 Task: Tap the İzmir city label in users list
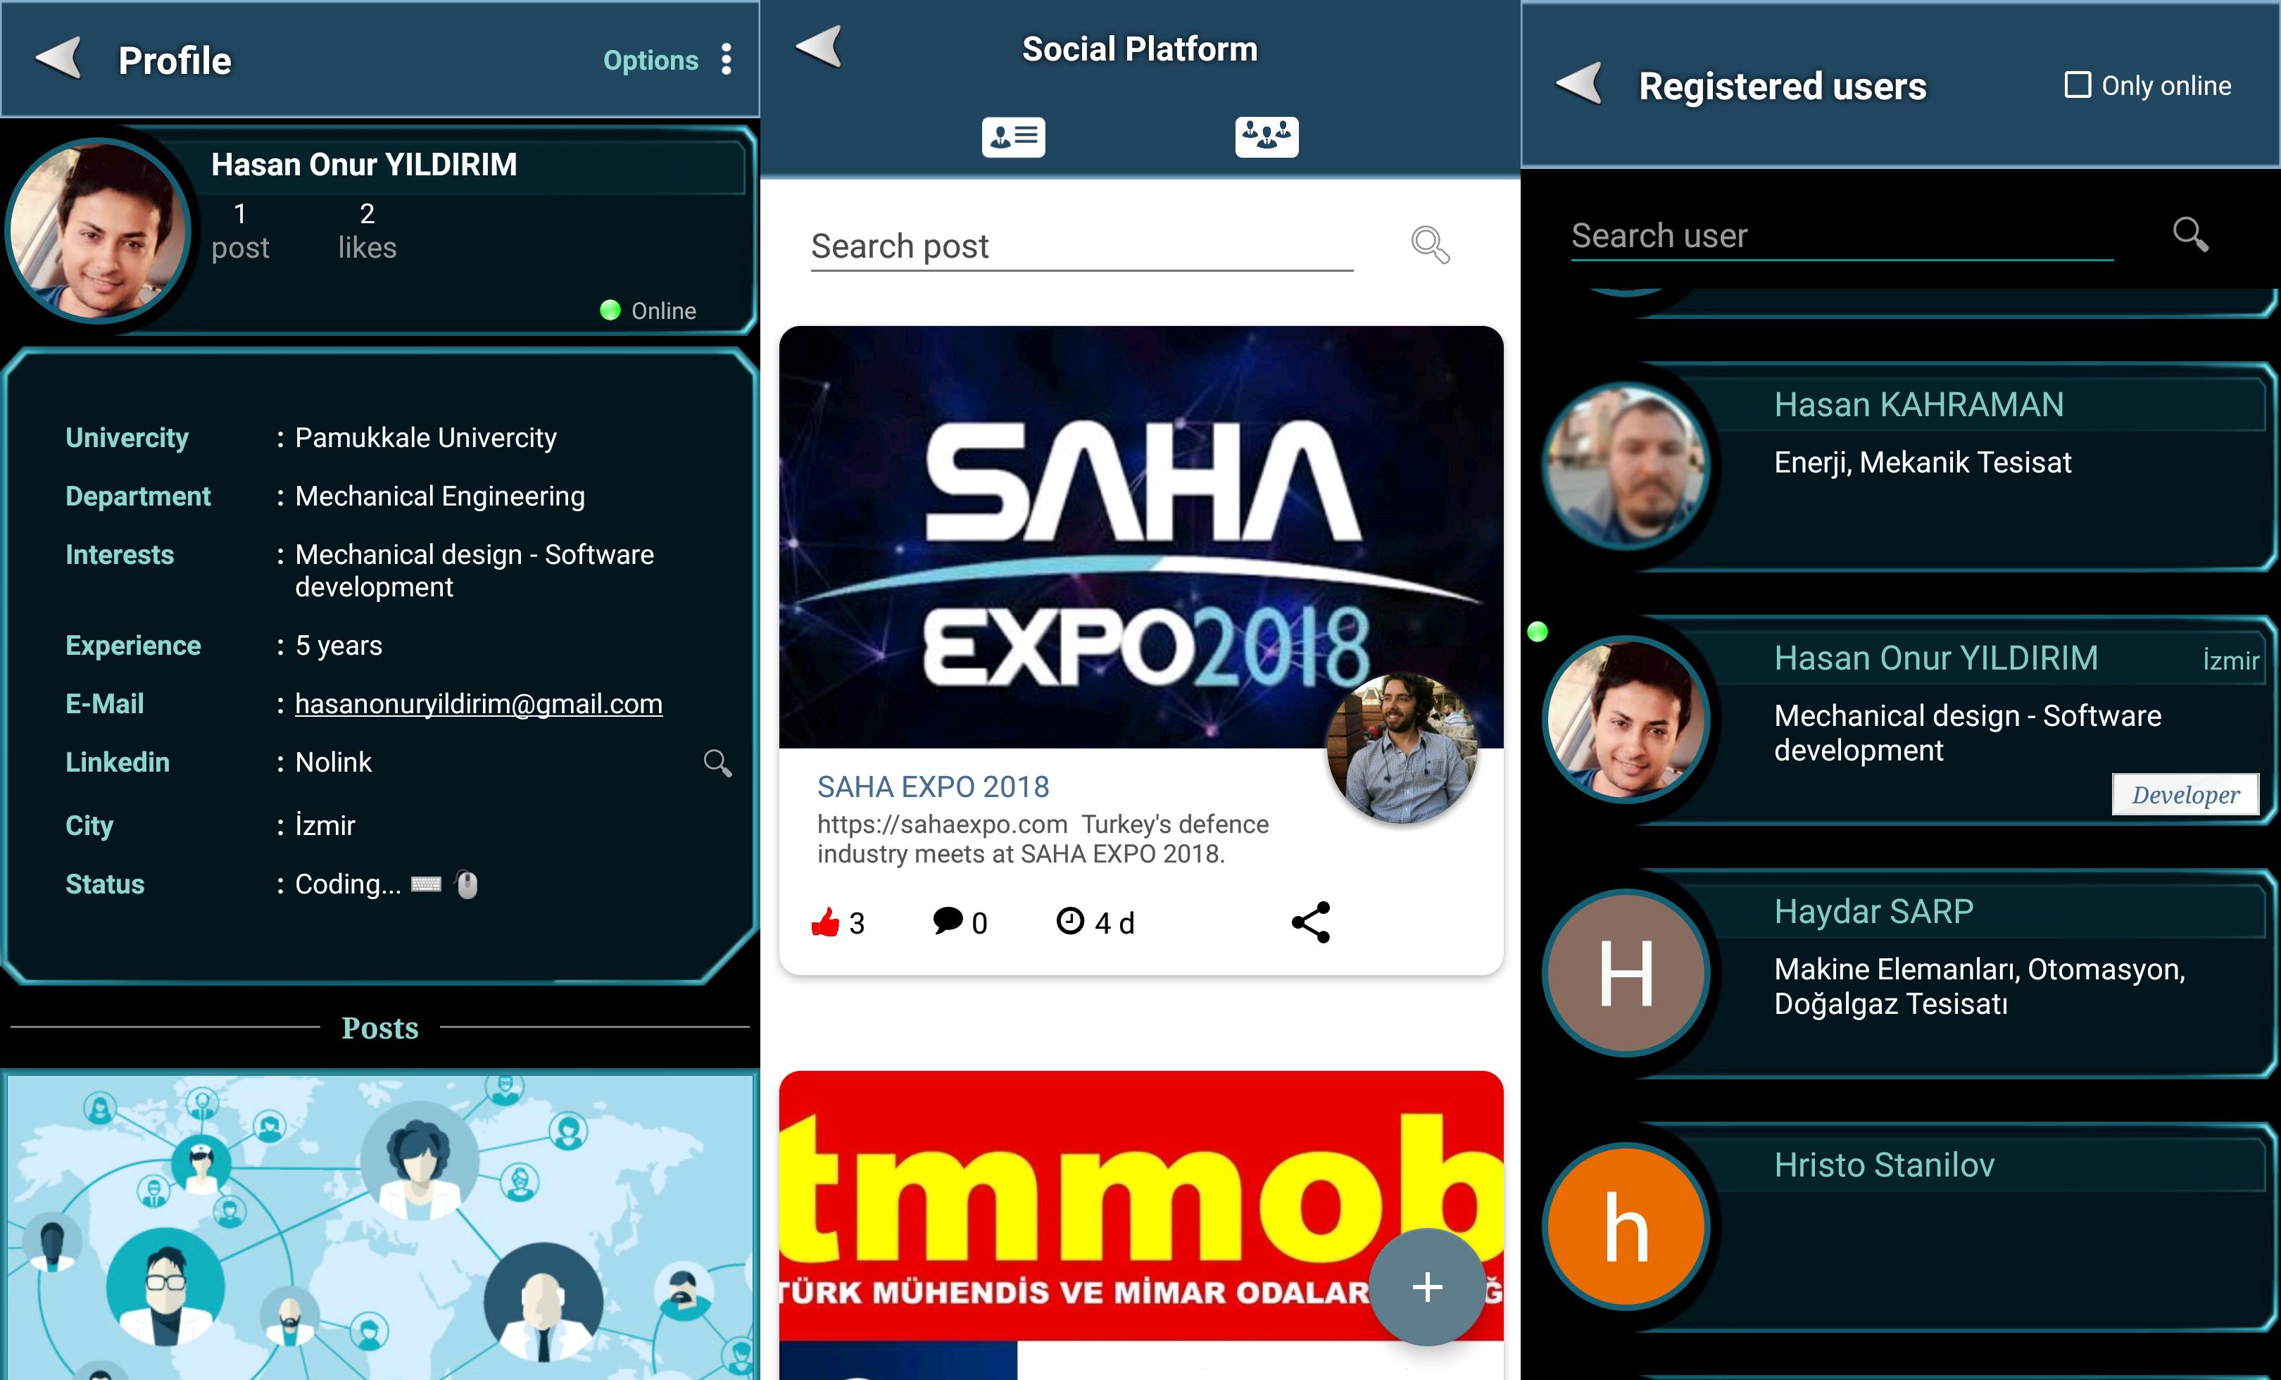click(x=2230, y=660)
